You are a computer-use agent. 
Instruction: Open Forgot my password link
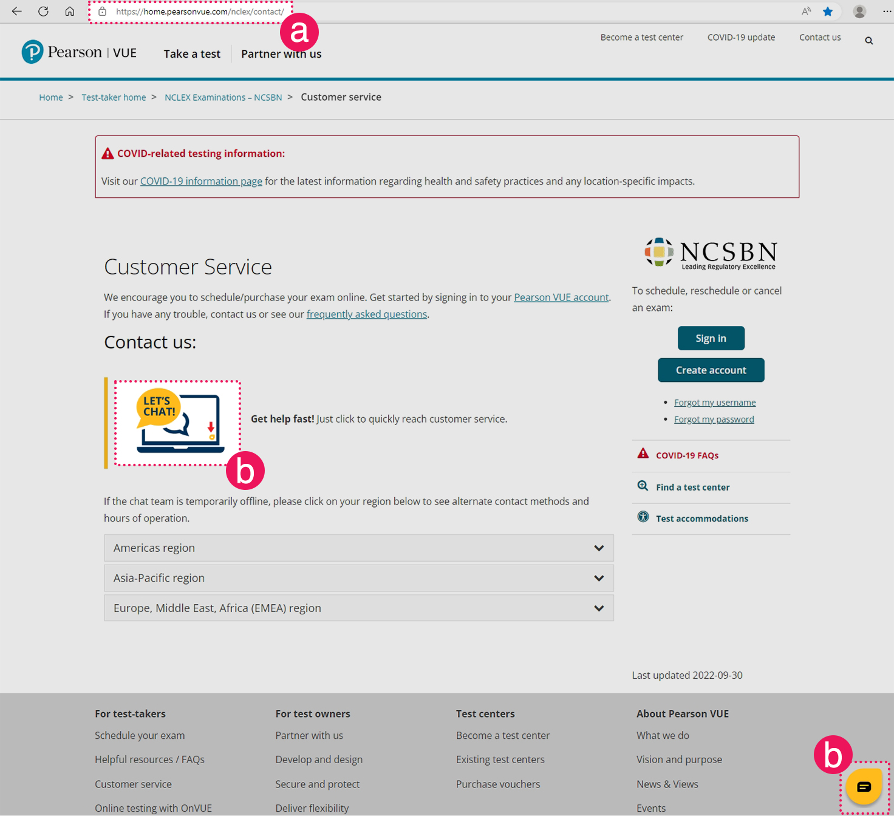pyautogui.click(x=714, y=420)
